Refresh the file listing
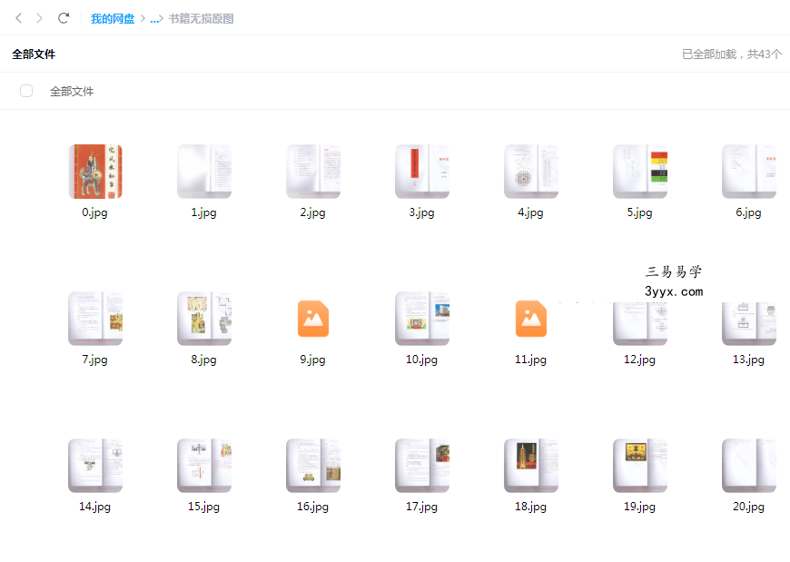The height and width of the screenshot is (562, 790). (64, 19)
